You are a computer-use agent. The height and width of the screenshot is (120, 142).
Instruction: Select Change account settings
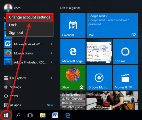30,17
